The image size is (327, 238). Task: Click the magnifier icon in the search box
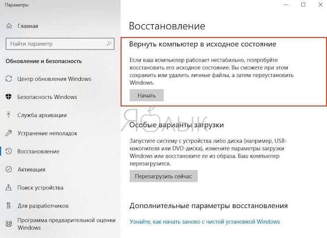[109, 44]
